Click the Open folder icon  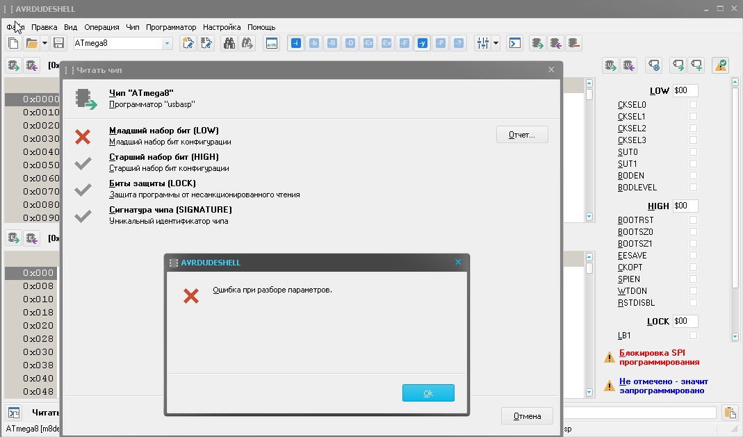[32, 43]
